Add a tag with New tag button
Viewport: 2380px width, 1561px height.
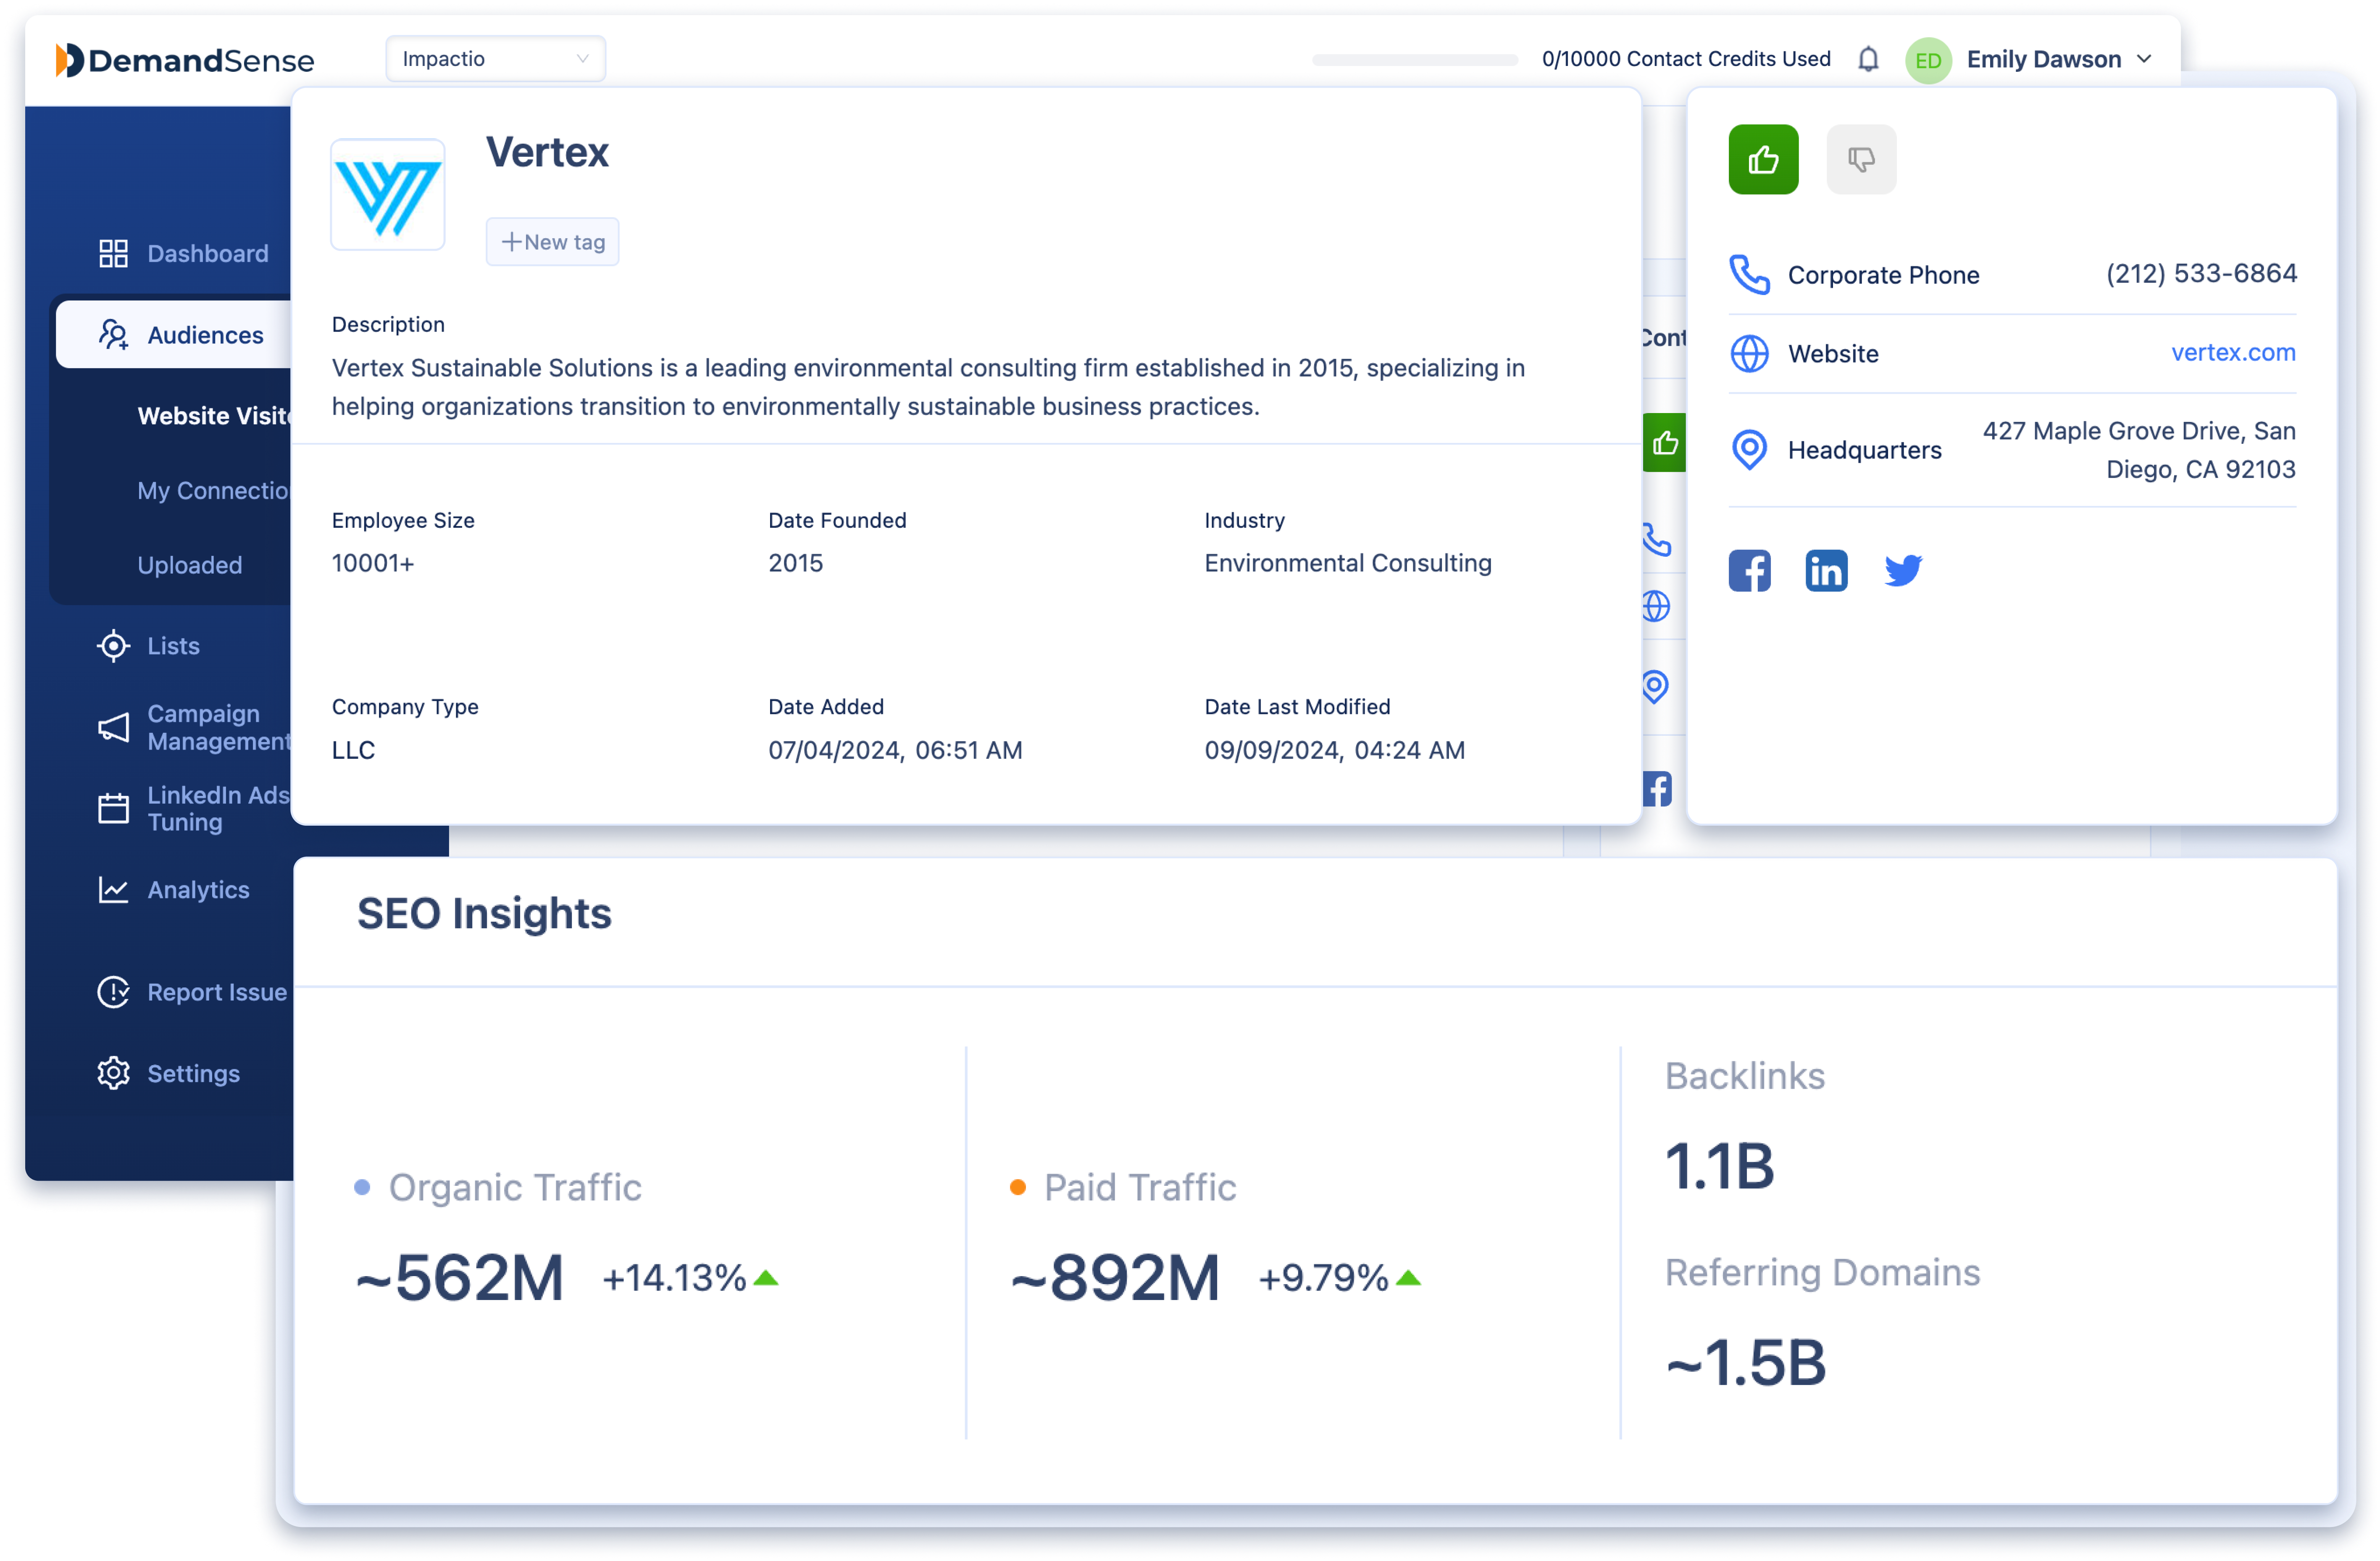point(552,241)
